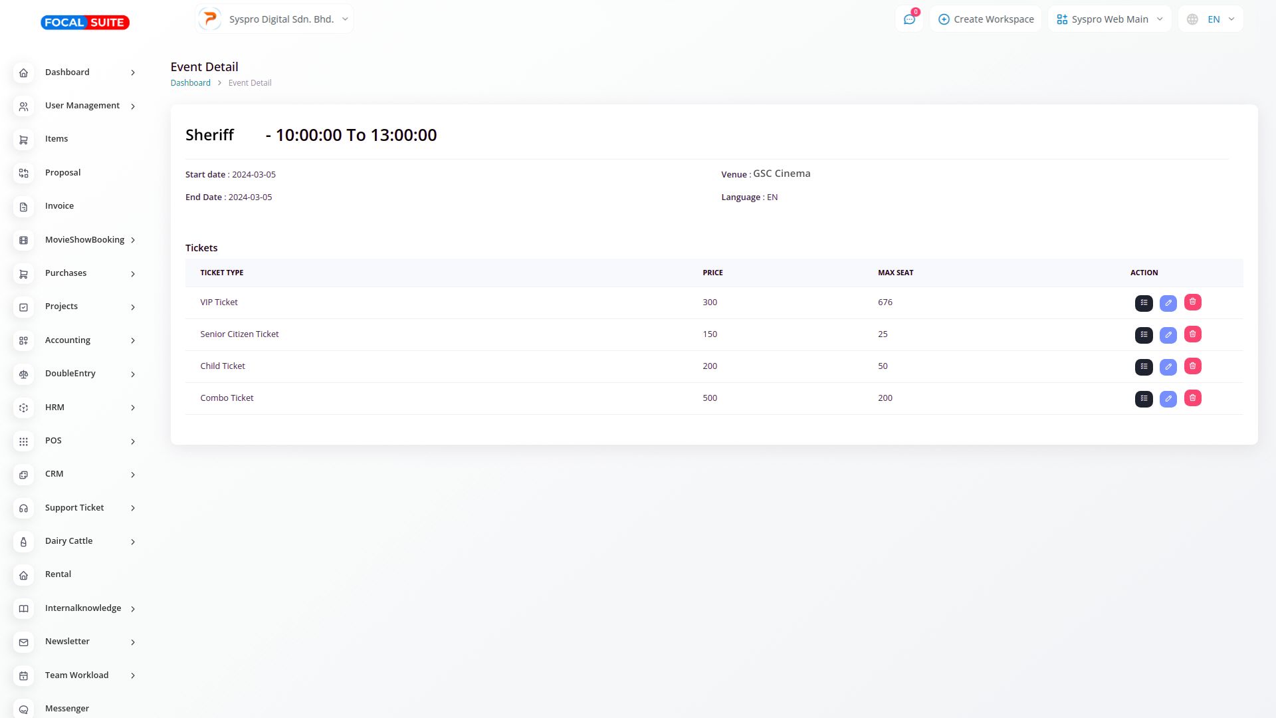Open the EN language selector
This screenshot has width=1276, height=718.
1211,19
